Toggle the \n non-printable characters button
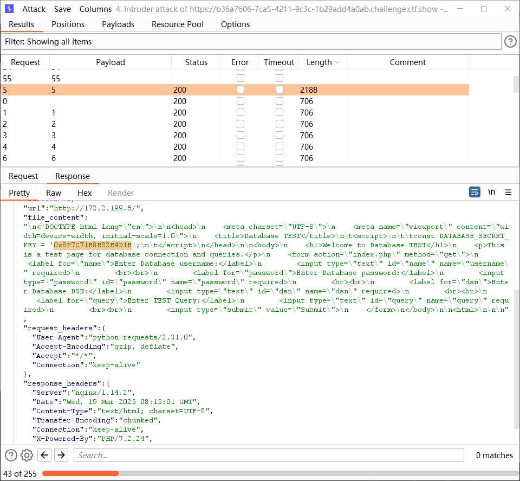 click(491, 193)
